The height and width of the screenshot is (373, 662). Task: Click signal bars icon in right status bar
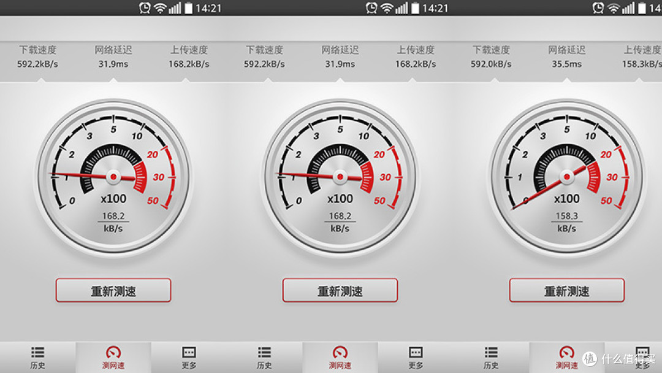[x=628, y=8]
